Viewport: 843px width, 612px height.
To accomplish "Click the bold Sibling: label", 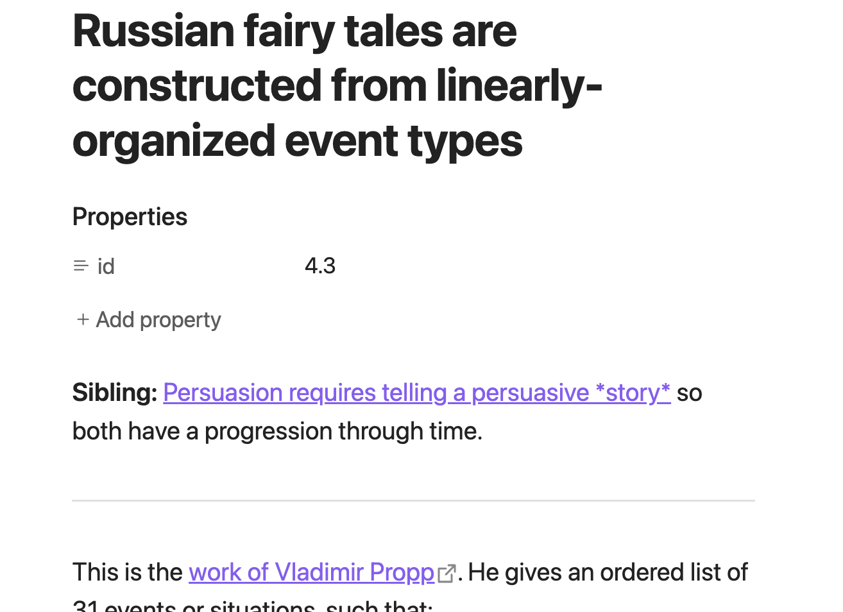I will click(x=115, y=393).
